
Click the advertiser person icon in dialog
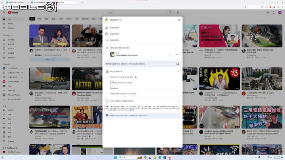[107, 72]
